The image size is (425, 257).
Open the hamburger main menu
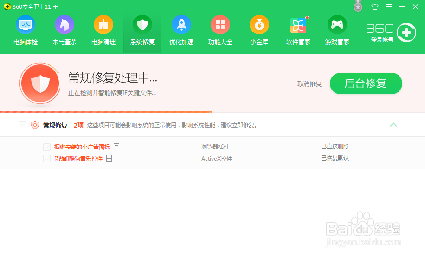click(x=389, y=7)
